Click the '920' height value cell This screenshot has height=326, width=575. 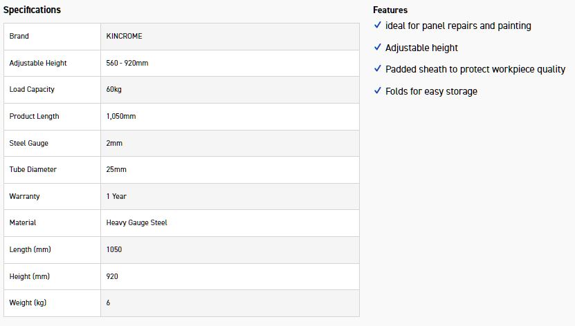112,276
